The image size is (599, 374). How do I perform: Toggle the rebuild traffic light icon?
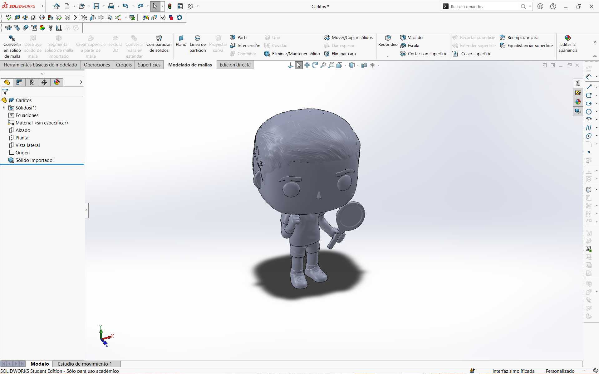170,6
